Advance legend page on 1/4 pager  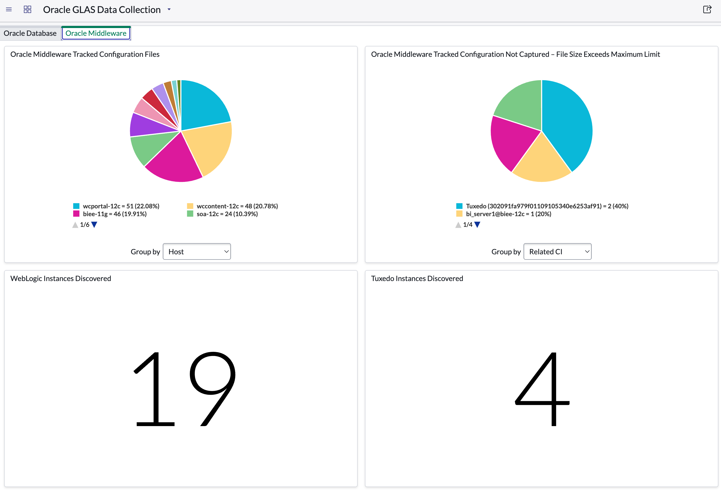click(x=478, y=225)
